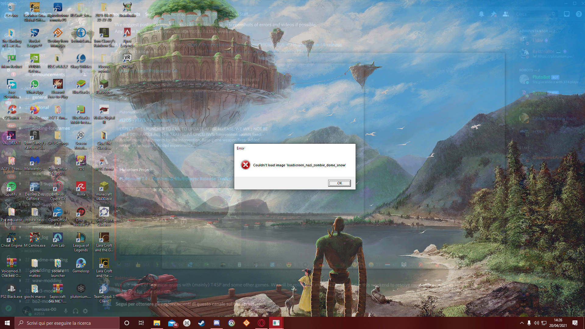Select the VALORANT desktop shortcut
585x329 pixels.
pyautogui.click(x=11, y=138)
